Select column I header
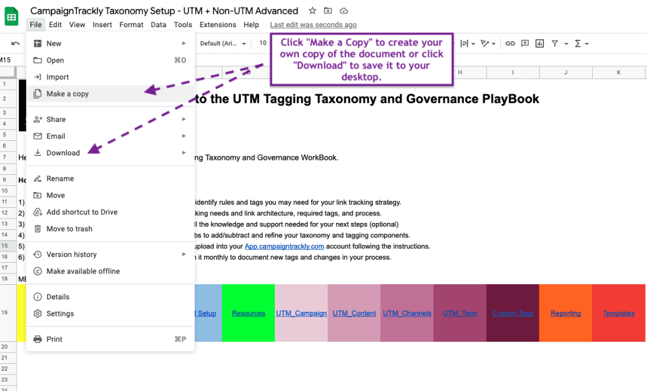This screenshot has height=391, width=647. coord(513,72)
